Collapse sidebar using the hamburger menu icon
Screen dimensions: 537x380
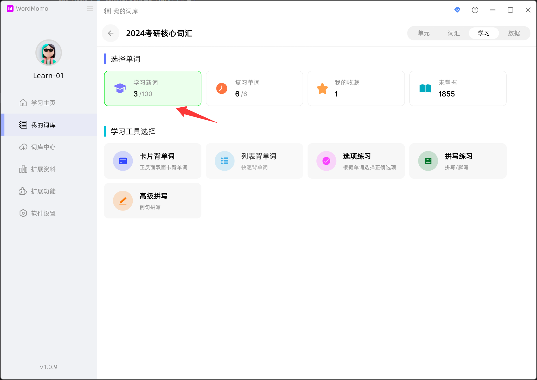[x=90, y=9]
